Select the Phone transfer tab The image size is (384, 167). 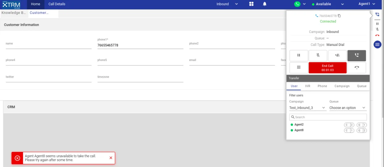322,86
